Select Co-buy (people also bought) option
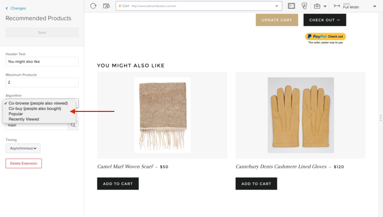Image resolution: width=383 pixels, height=217 pixels. (35, 108)
